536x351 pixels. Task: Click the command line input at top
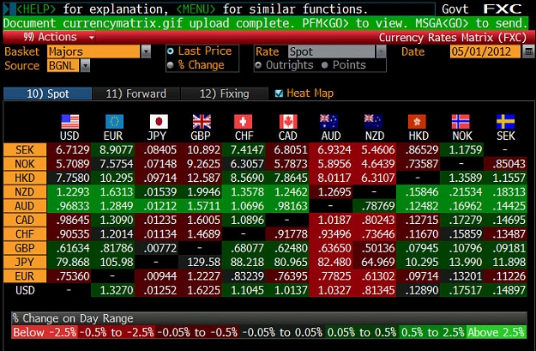(219, 9)
